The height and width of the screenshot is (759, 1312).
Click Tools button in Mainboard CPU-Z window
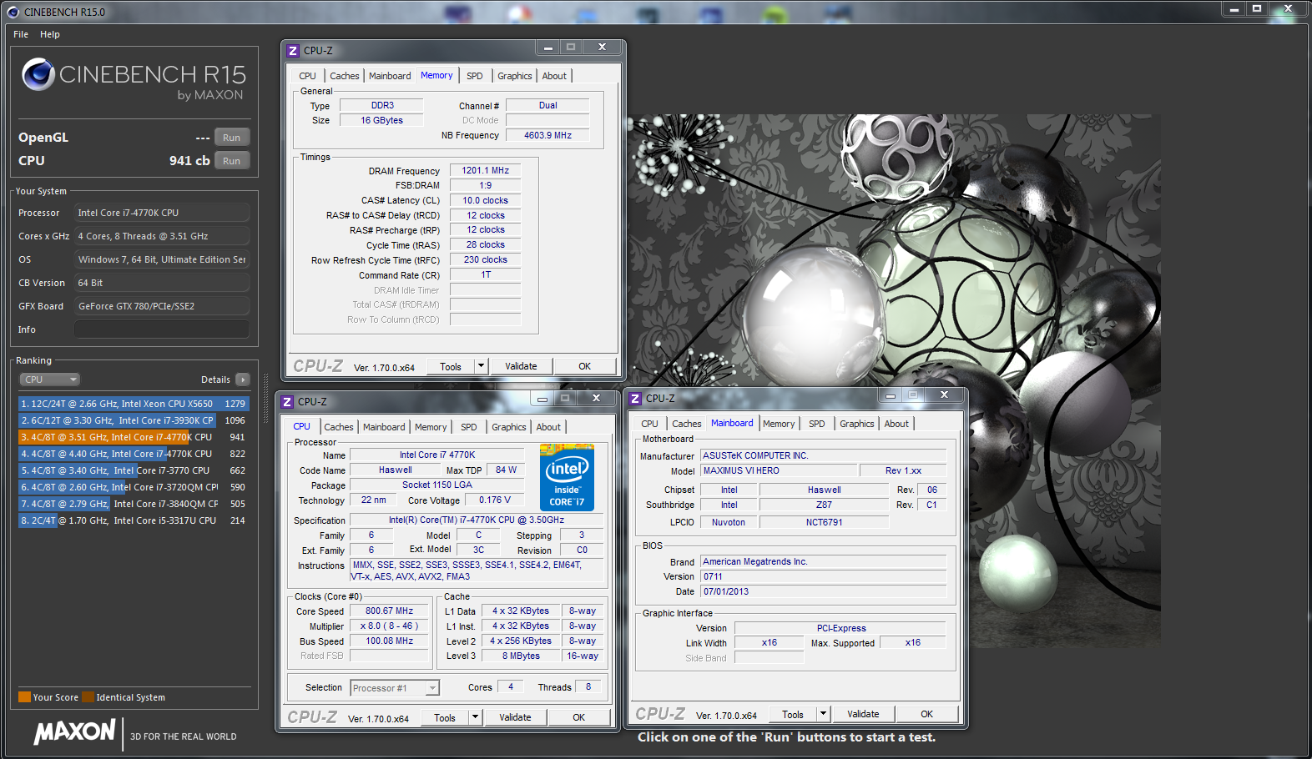(x=793, y=714)
